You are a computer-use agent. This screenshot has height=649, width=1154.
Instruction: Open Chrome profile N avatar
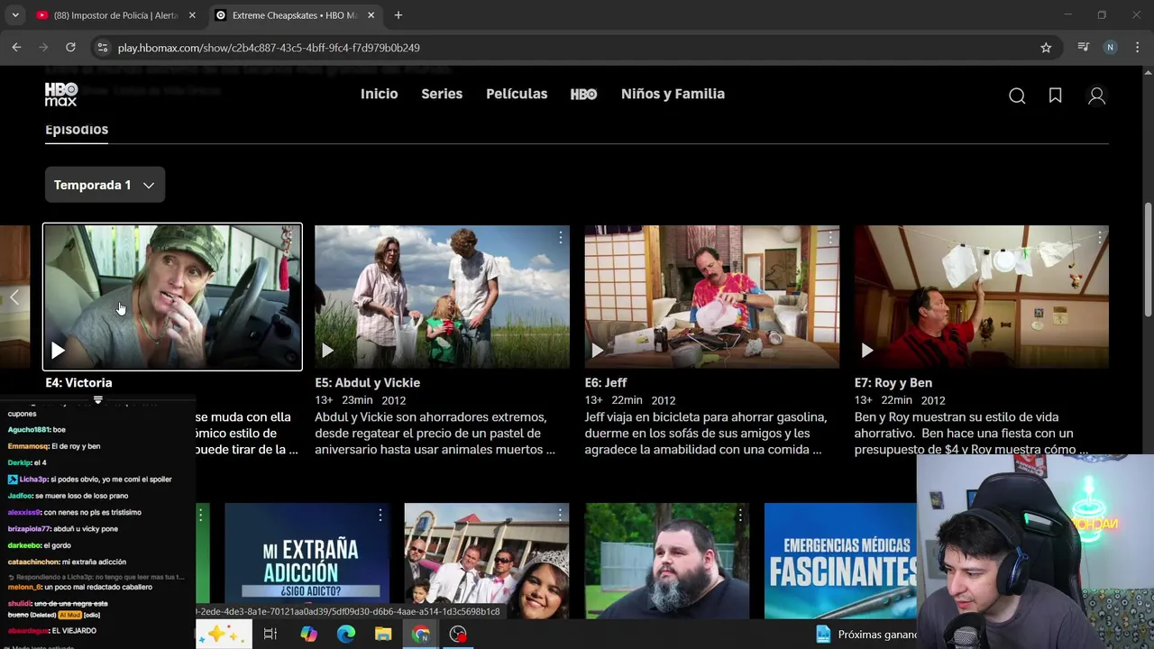coord(1110,48)
